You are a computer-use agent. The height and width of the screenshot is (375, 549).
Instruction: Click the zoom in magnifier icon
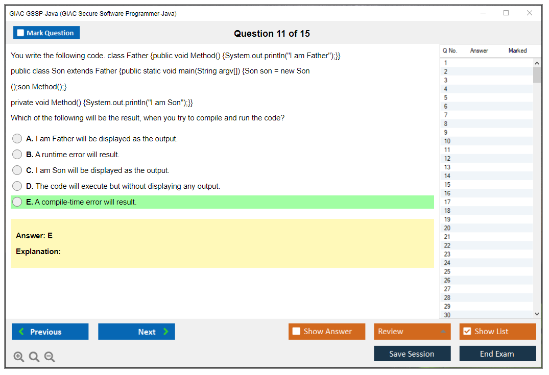coord(19,357)
